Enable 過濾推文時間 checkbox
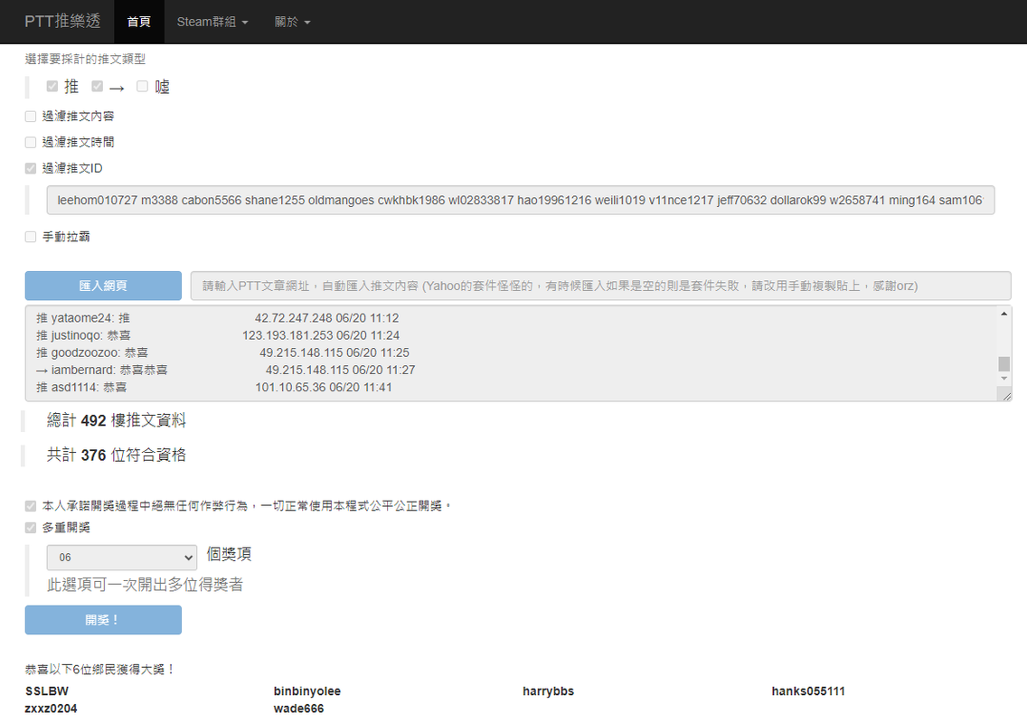This screenshot has height=723, width=1027. click(x=31, y=142)
